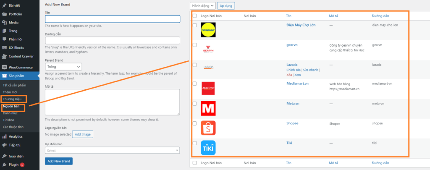Open the Shopee brand link
Viewport: 430px width, 170px height.
[x=292, y=123]
